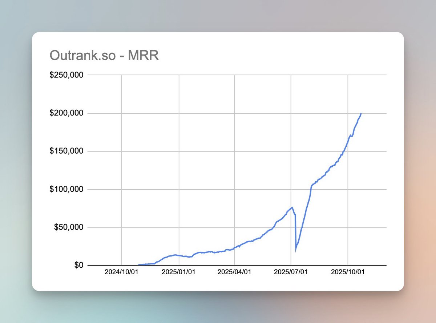
Task: Select the $250,000 y-axis label
Action: (x=66, y=75)
